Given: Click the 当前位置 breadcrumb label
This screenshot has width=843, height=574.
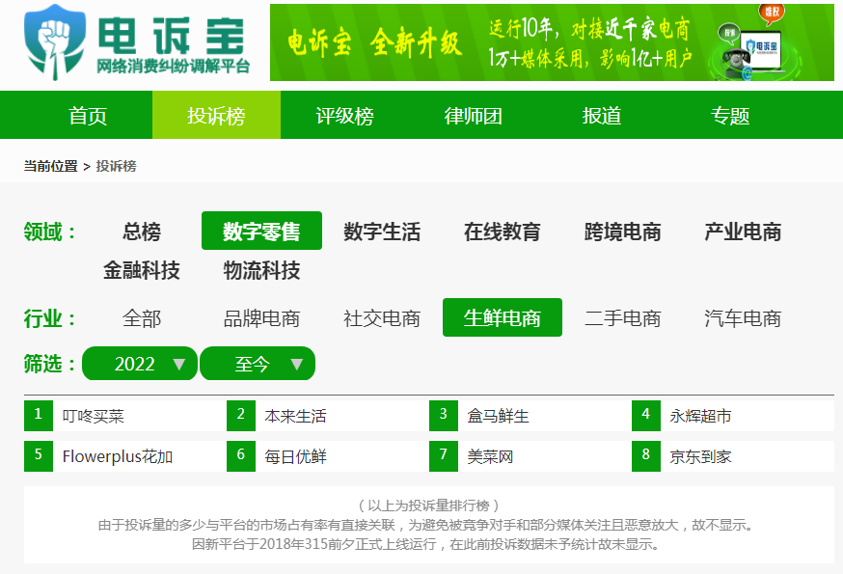Looking at the screenshot, I should pyautogui.click(x=50, y=166).
